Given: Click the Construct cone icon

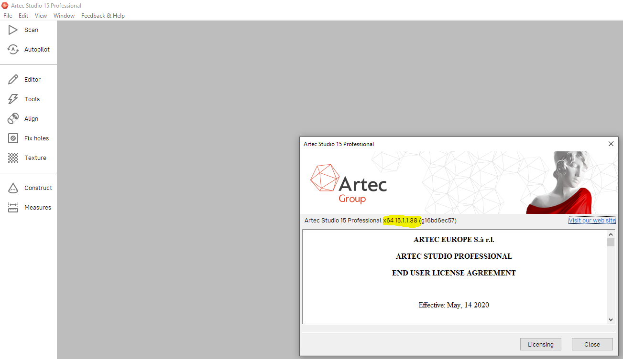Looking at the screenshot, I should click(x=13, y=188).
